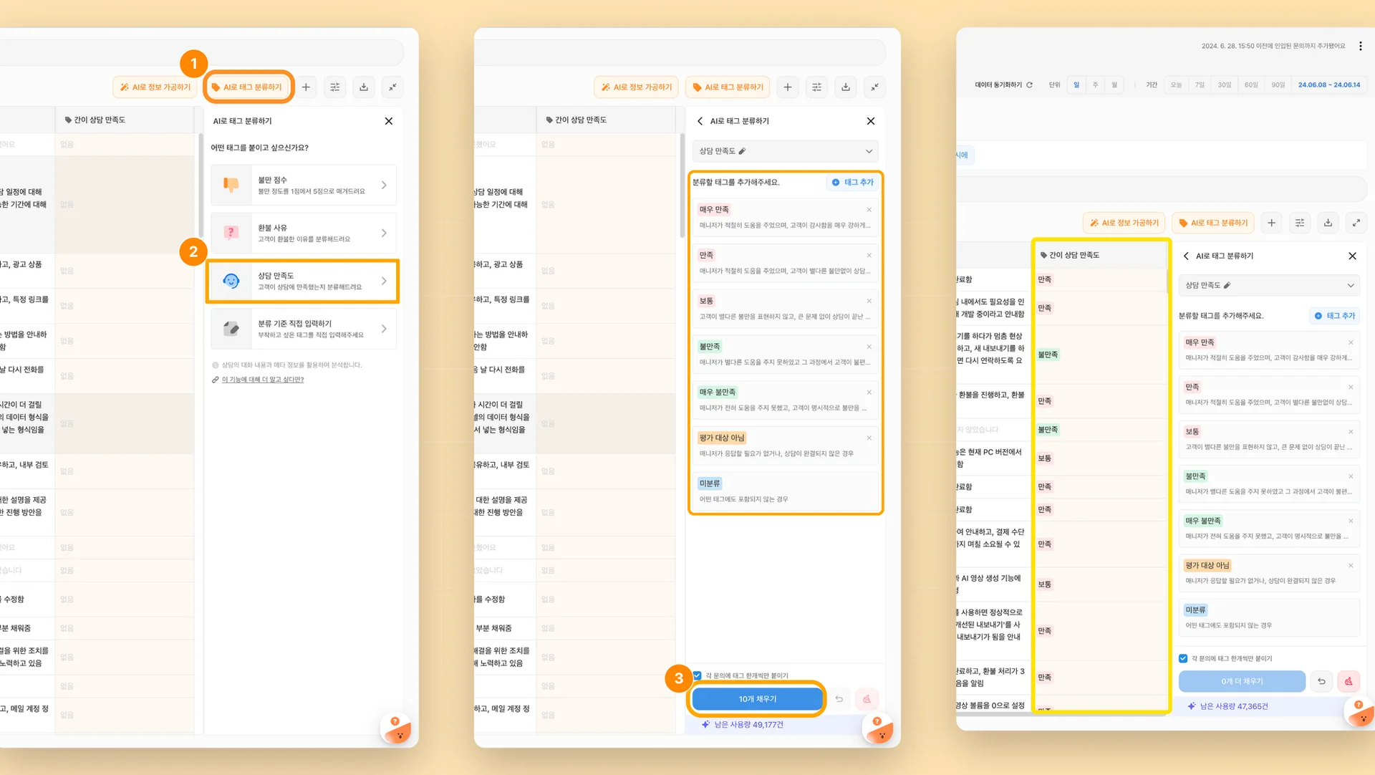The width and height of the screenshot is (1375, 775).
Task: Click the 남은 사용량 47,365건 usage bar
Action: point(1233,706)
